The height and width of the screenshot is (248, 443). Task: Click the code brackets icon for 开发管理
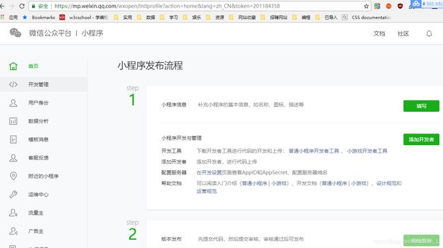pyautogui.click(x=13, y=84)
